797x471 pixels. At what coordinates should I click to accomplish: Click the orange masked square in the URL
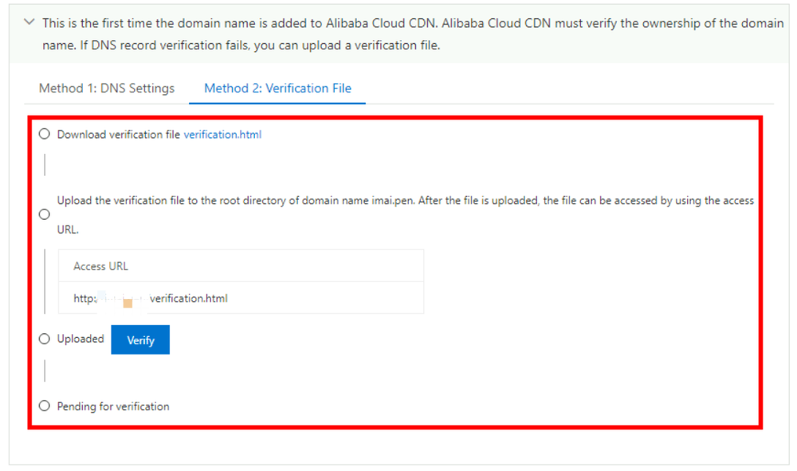pos(128,303)
